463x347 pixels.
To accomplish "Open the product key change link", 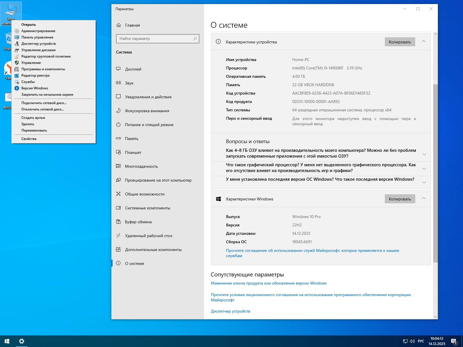I will [x=269, y=283].
